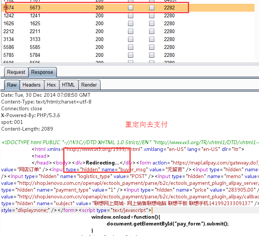Select length 2280 in the 5785 row
The width and height of the screenshot is (259, 236).
pos(169,55)
